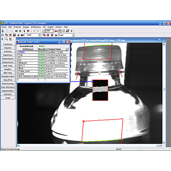Viewport: 171px width, 171px height.
Task: Click the red record circle icon
Action: click(x=28, y=31)
